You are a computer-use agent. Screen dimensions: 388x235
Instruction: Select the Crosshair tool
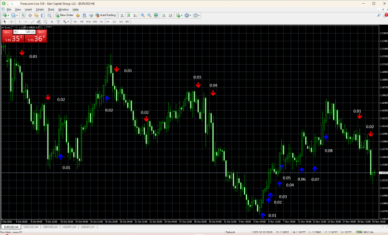point(11,22)
